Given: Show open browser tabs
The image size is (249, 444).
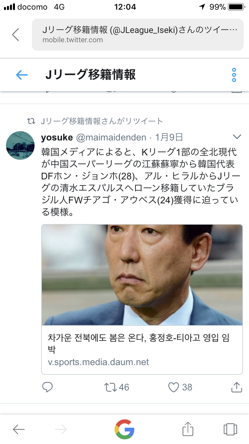Looking at the screenshot, I should [230, 429].
